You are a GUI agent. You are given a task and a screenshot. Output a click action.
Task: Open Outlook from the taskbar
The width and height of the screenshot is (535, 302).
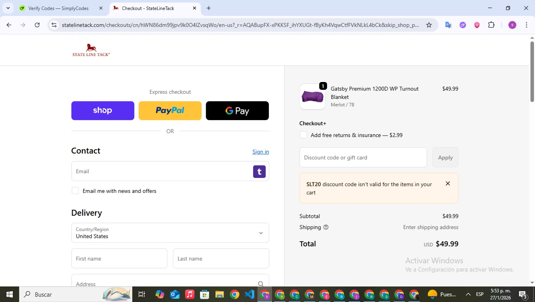(x=175, y=295)
